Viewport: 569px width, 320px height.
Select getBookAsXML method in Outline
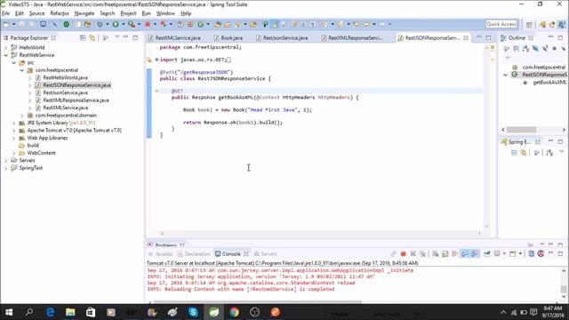pyautogui.click(x=549, y=83)
